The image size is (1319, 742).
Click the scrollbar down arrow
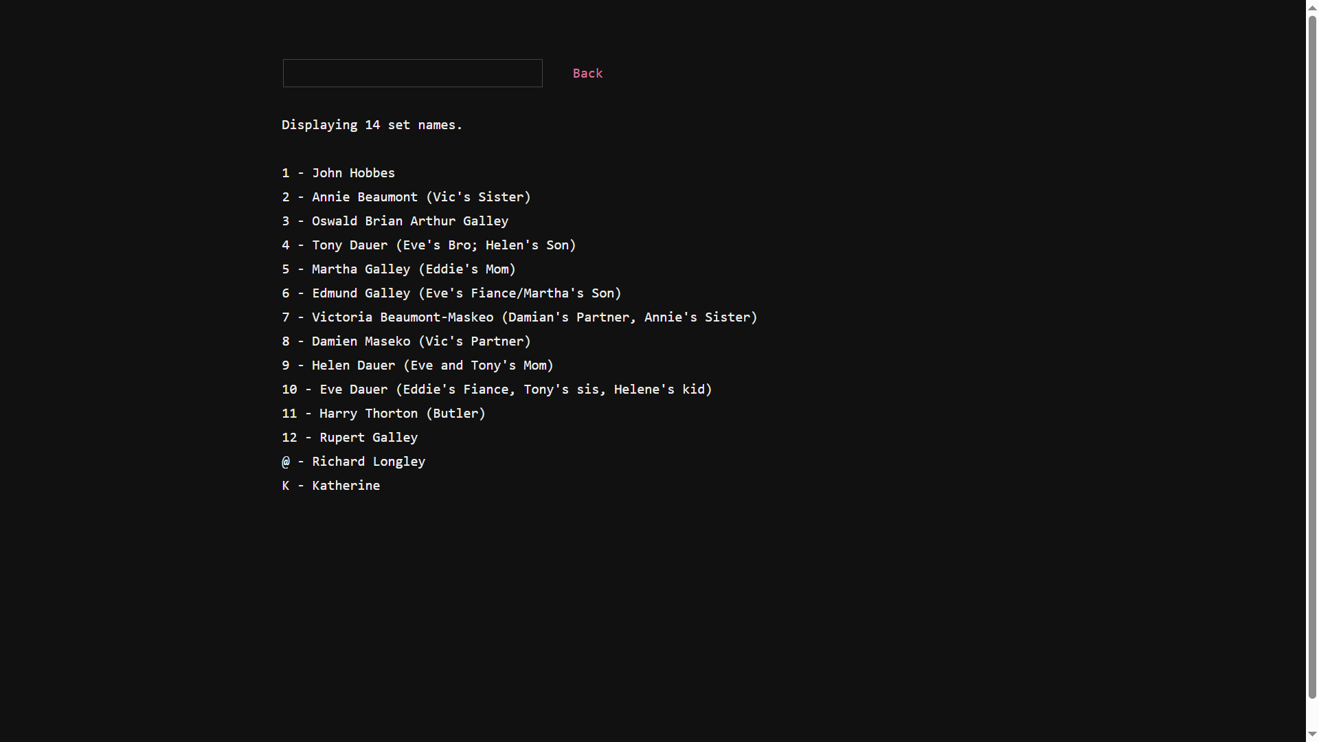coord(1312,735)
